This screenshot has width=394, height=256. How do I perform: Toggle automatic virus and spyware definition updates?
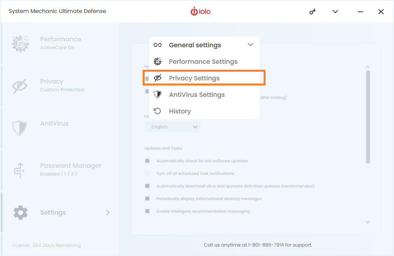tap(147, 186)
